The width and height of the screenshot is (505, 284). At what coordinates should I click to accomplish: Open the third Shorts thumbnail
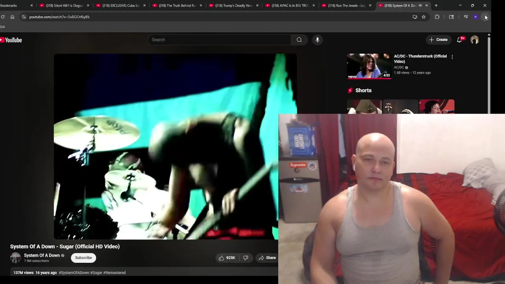pyautogui.click(x=437, y=106)
